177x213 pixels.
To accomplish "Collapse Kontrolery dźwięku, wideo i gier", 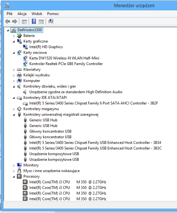I will 14,87.
